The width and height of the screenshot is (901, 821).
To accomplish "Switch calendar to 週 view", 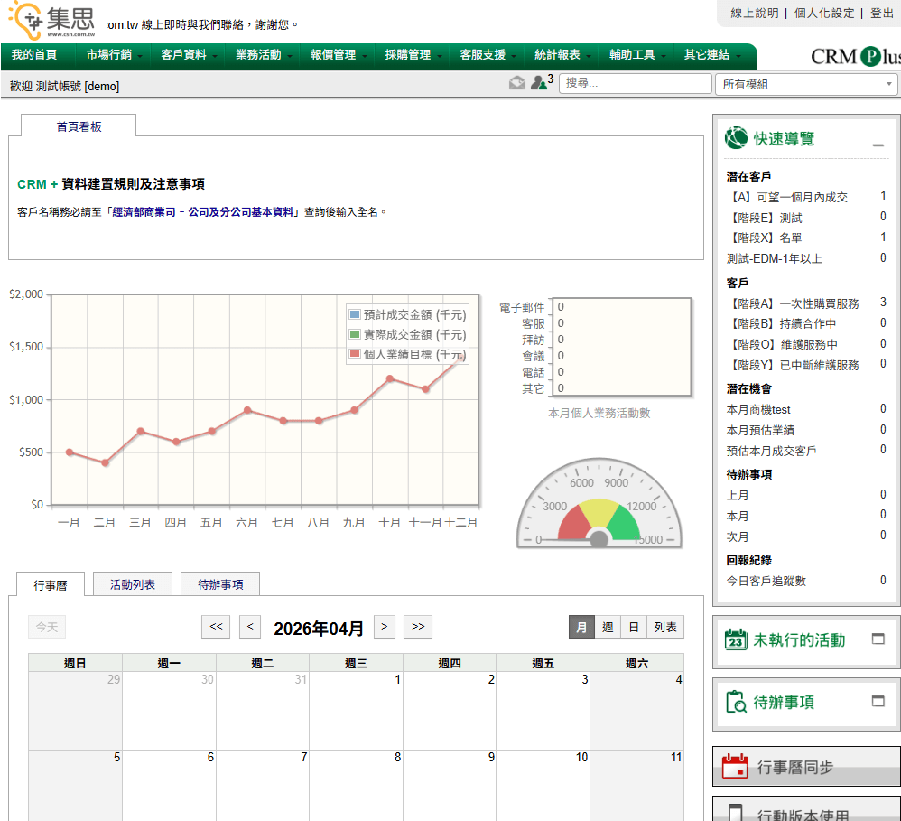I will click(x=608, y=627).
